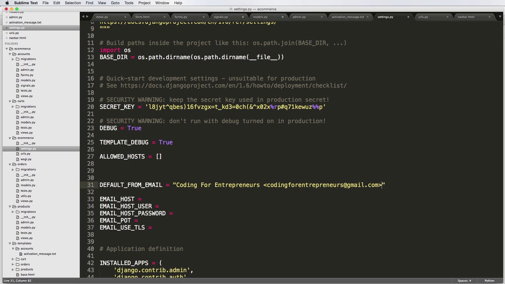Close the navbar.html editor tab

490,17
